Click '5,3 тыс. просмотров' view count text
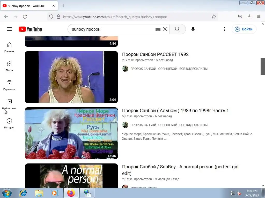 coord(137,116)
